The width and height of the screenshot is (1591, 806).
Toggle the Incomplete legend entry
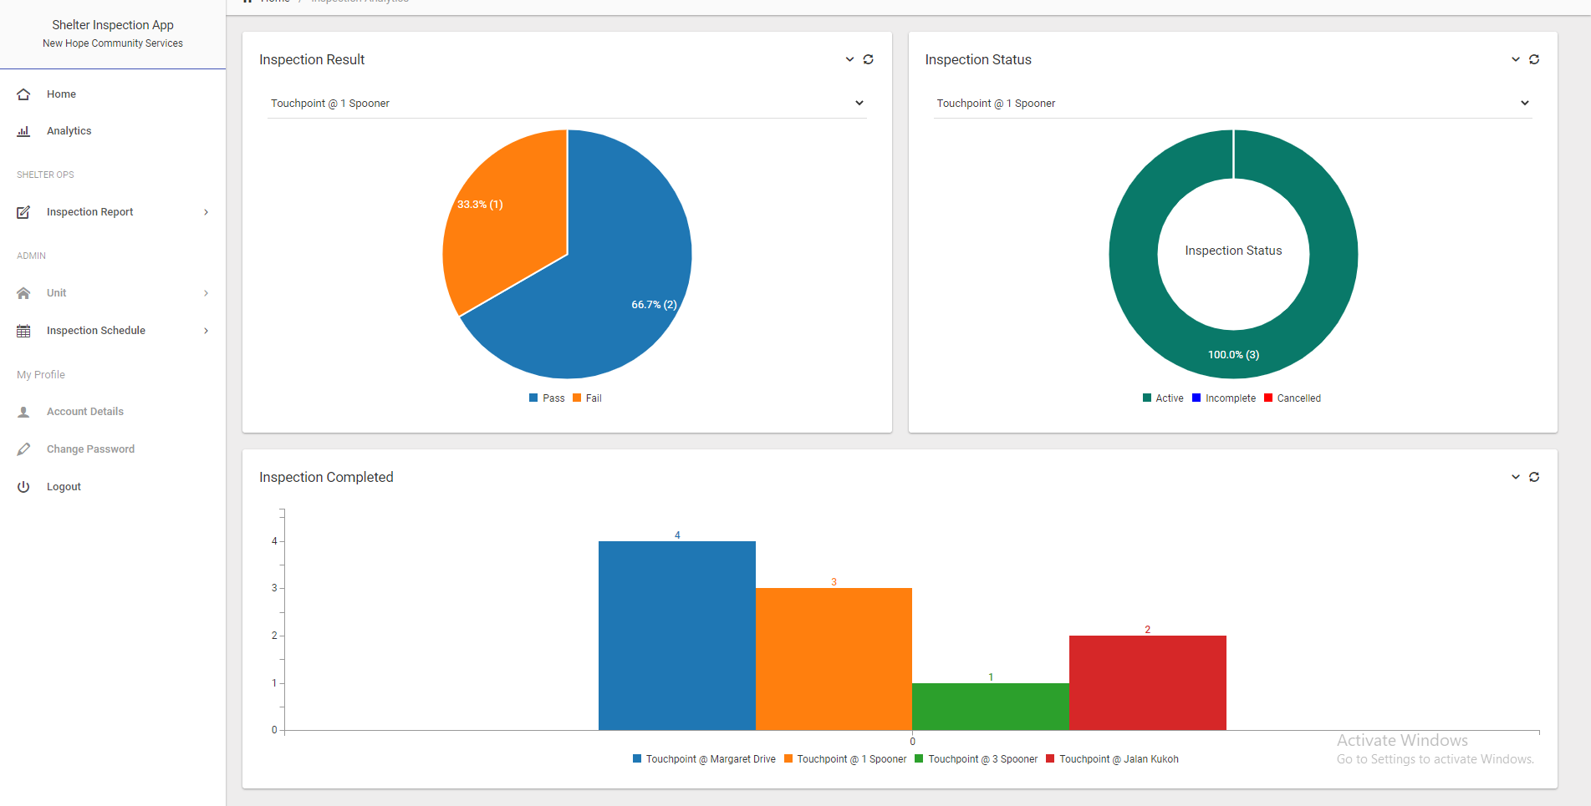click(x=1224, y=398)
